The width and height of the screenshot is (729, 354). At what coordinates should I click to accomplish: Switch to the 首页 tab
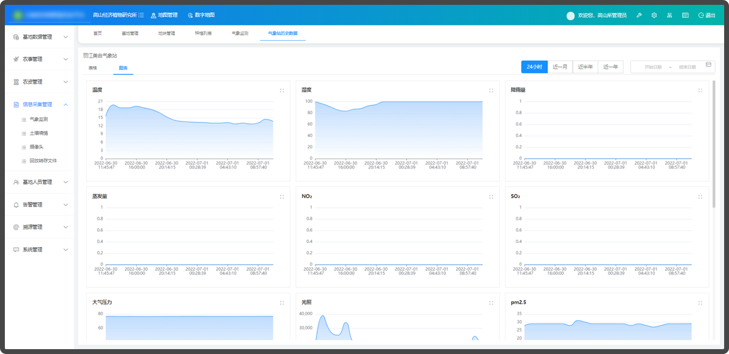[x=97, y=33]
